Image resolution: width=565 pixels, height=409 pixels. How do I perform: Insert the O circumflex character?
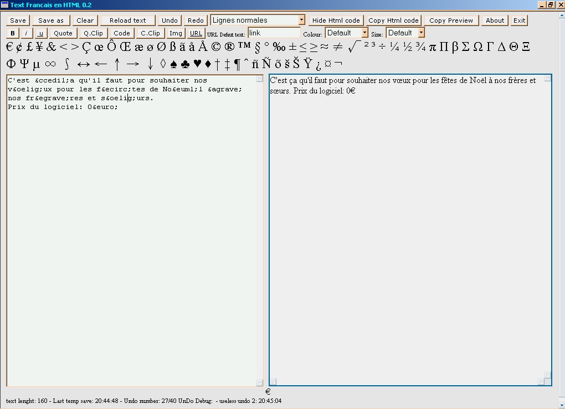112,46
